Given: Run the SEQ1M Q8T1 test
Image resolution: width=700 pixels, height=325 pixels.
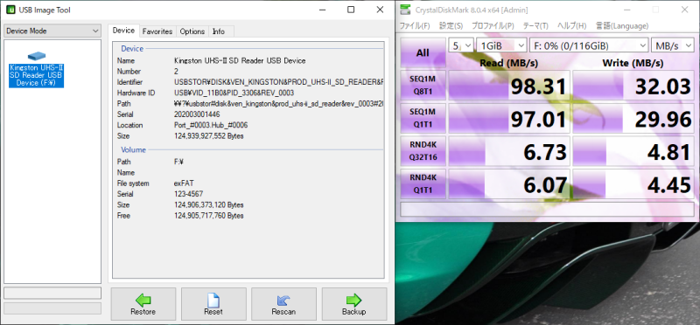Looking at the screenshot, I should tap(423, 85).
